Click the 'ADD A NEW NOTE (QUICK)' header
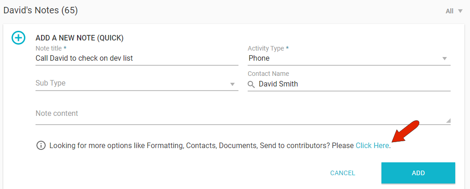The image size is (470, 189). tap(79, 38)
